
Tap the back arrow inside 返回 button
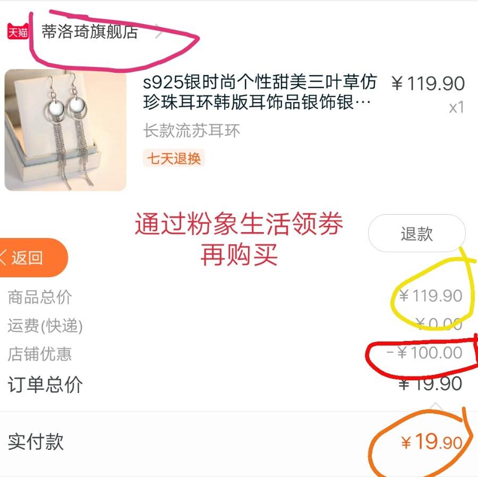(3, 258)
